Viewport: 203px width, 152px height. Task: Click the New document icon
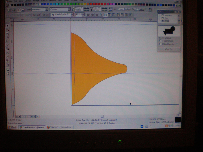pyautogui.click(x=9, y=10)
